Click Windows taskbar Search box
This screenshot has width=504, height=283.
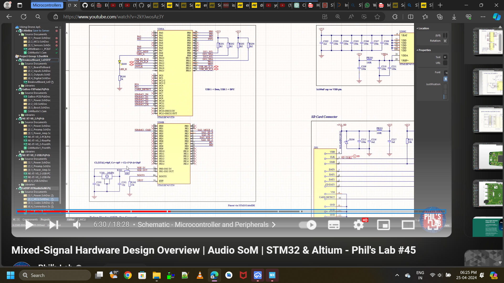click(x=55, y=275)
